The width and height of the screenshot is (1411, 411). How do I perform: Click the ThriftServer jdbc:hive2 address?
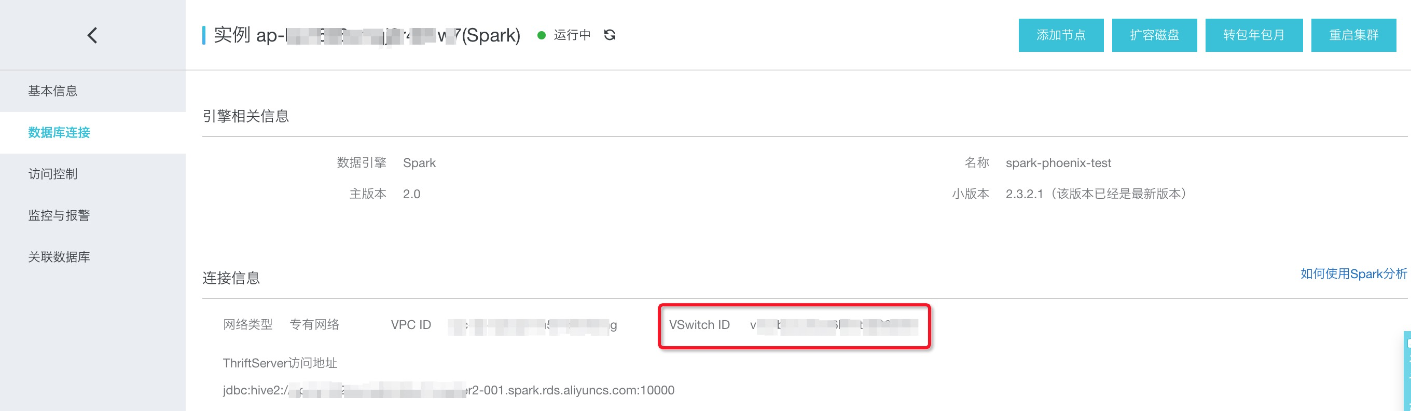click(x=448, y=390)
